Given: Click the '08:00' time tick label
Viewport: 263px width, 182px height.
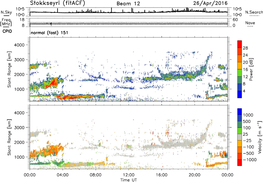Looking at the screenshot, I should 96,175.
